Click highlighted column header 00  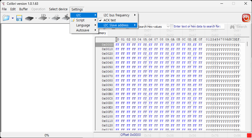point(117,39)
